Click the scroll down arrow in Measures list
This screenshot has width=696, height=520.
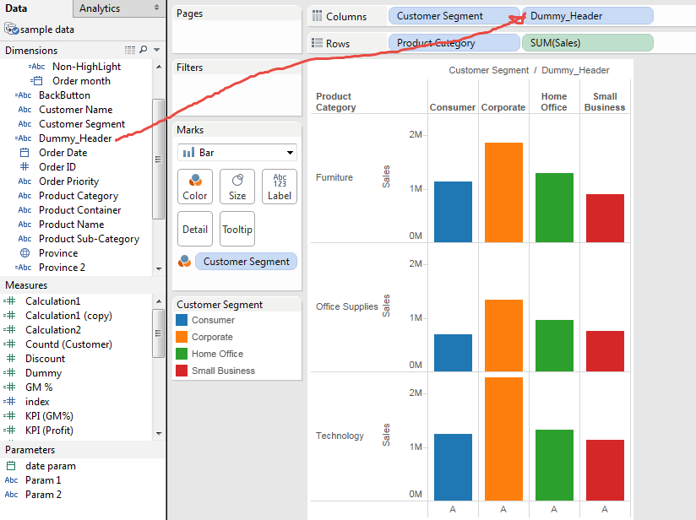(159, 433)
